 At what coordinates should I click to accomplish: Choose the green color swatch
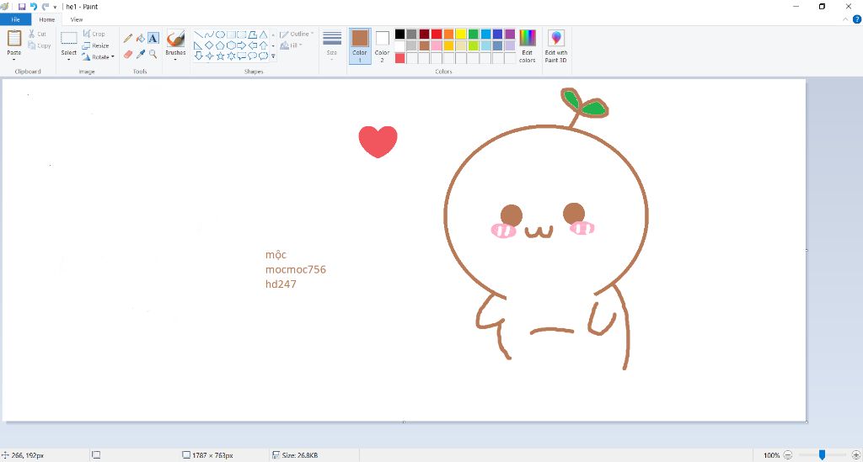coord(474,34)
